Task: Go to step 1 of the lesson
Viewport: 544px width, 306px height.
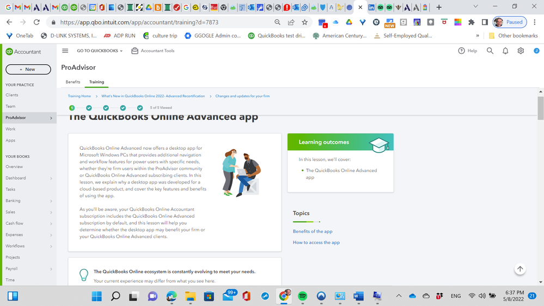Action: tap(72, 108)
